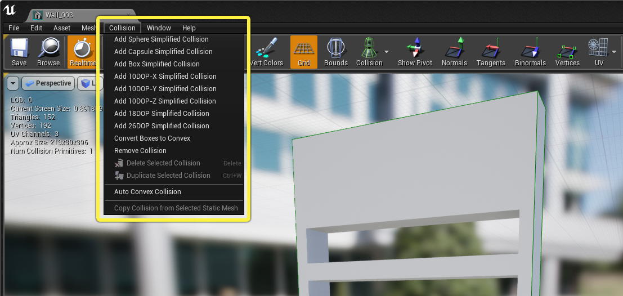Switch to the Wall_003 editor tab
The width and height of the screenshot is (623, 296).
[60, 15]
